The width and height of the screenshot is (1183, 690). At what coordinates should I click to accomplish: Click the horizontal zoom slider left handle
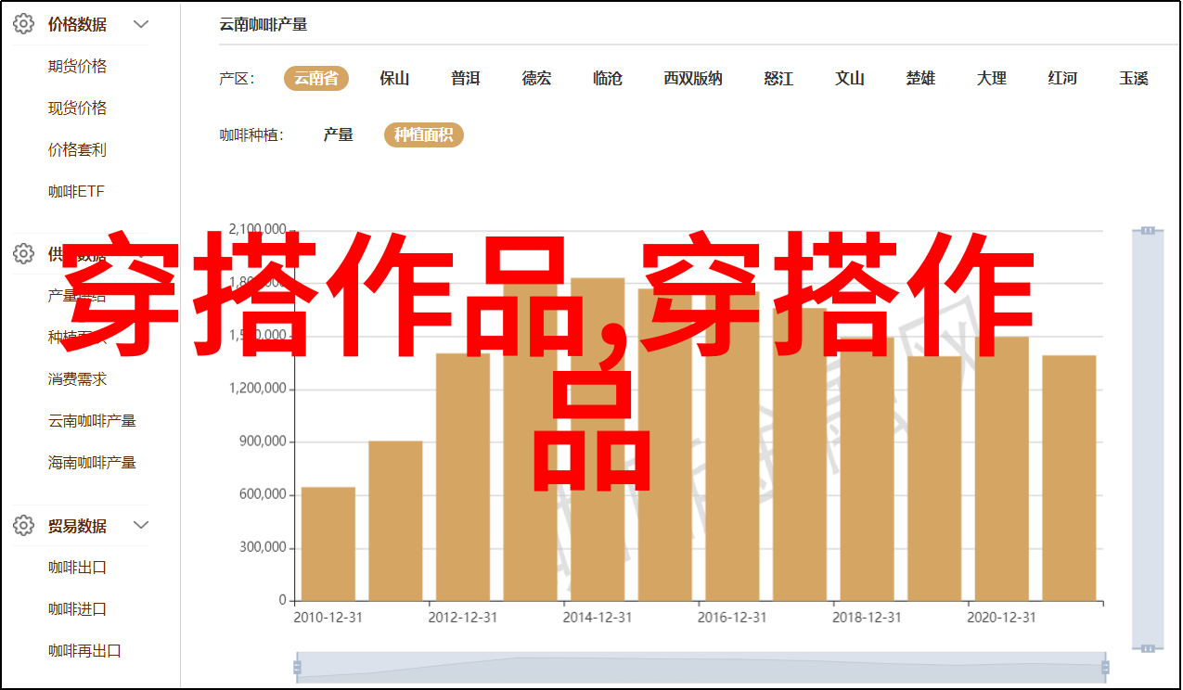click(x=297, y=667)
